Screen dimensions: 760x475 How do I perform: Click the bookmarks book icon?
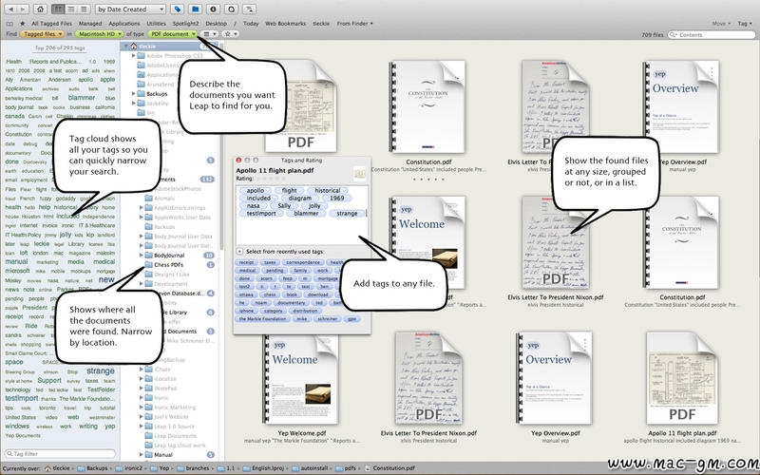pos(10,23)
